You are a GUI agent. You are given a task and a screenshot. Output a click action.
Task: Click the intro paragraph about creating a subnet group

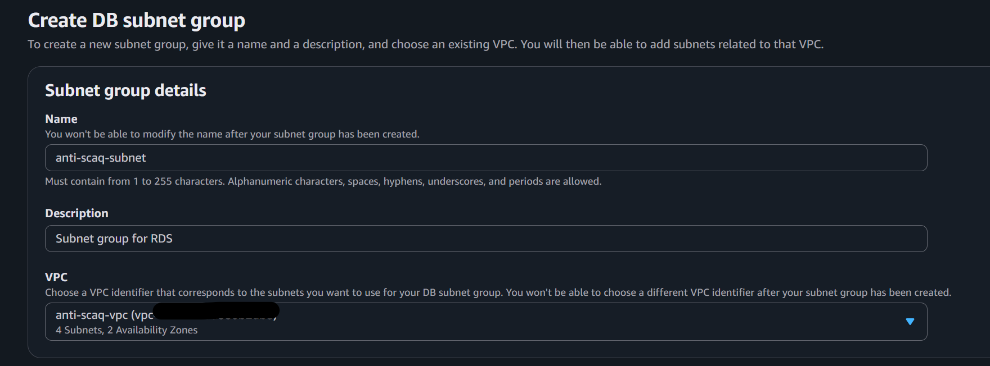426,44
